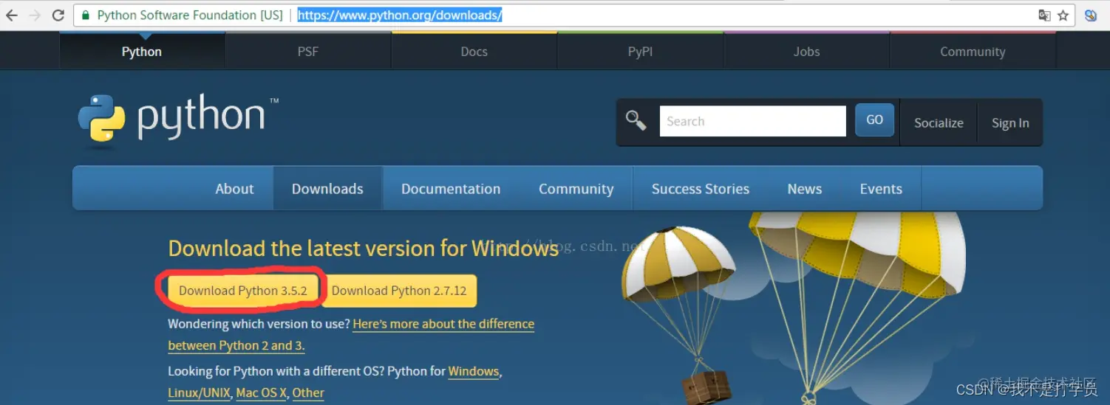
Task: Open the Downloads menu
Action: 327,189
